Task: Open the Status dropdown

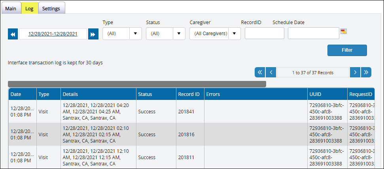Action: pyautogui.click(x=166, y=34)
